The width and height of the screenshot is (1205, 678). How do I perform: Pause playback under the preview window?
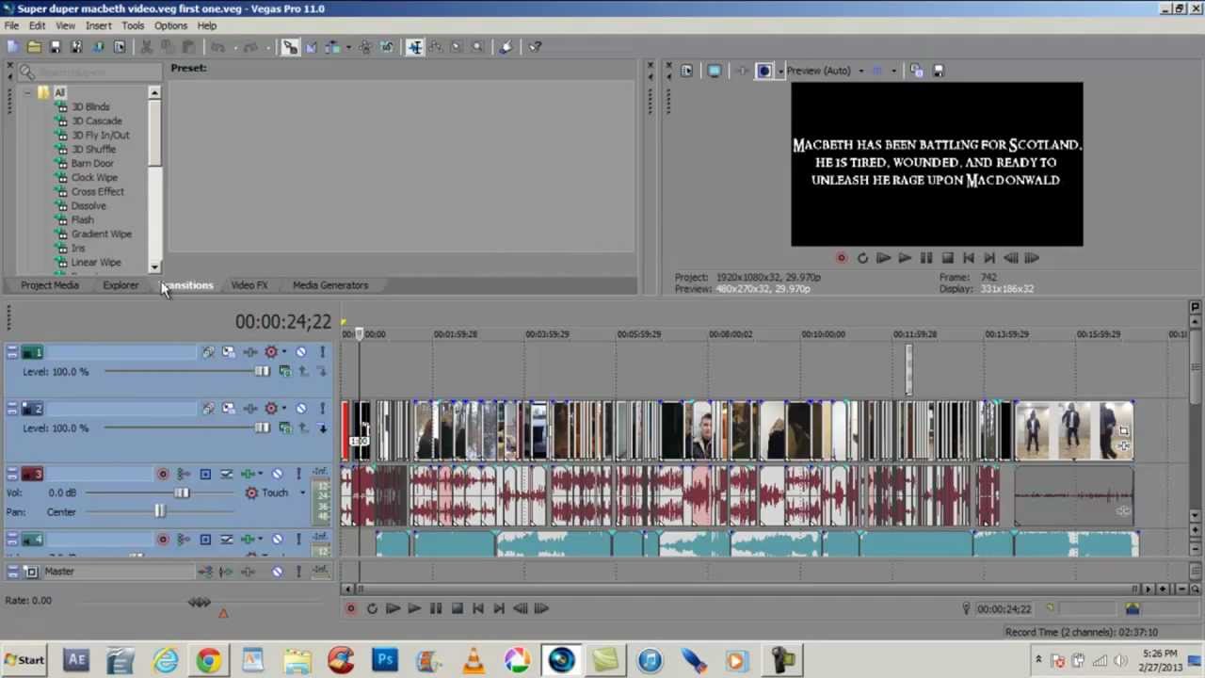pos(926,258)
